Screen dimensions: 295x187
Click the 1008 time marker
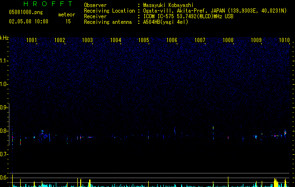tap(228, 40)
